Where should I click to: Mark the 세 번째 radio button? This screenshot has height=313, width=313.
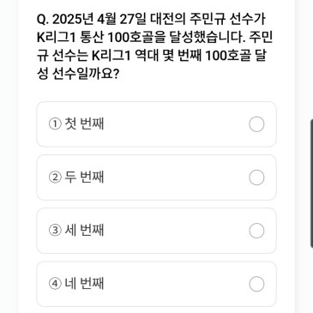coord(256,231)
